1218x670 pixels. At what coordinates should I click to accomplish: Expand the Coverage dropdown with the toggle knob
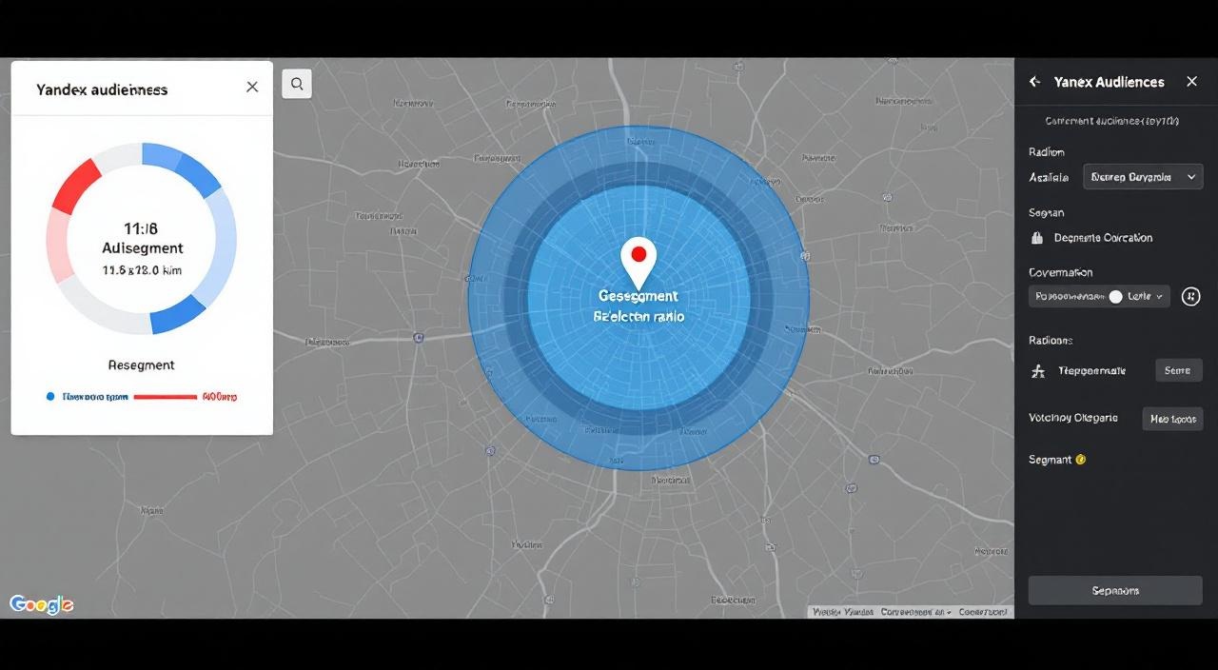point(1099,296)
